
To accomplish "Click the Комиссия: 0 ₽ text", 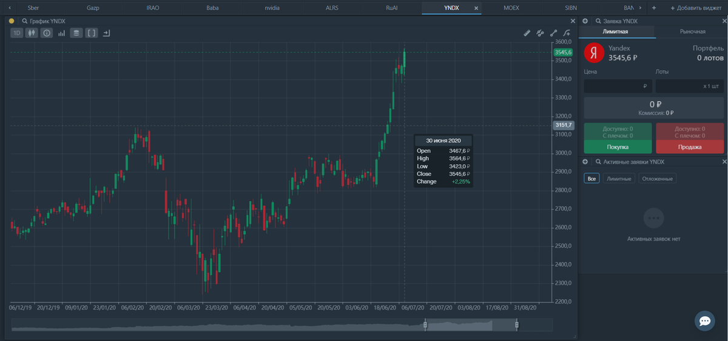I will coord(656,113).
